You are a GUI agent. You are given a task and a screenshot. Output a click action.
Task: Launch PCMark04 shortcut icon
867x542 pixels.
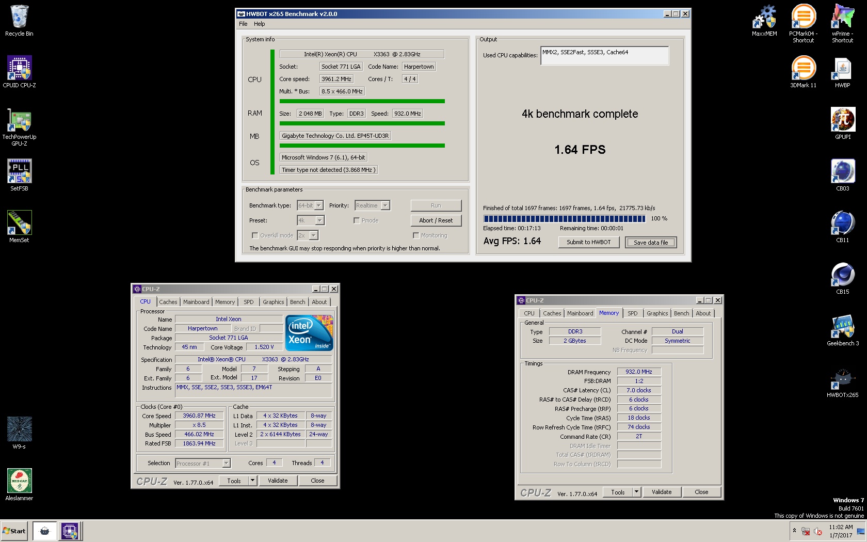[804, 24]
